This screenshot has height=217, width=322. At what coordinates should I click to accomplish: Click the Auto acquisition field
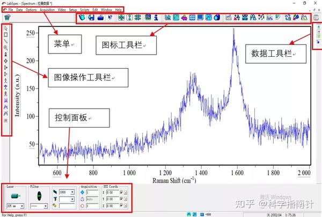point(92,199)
